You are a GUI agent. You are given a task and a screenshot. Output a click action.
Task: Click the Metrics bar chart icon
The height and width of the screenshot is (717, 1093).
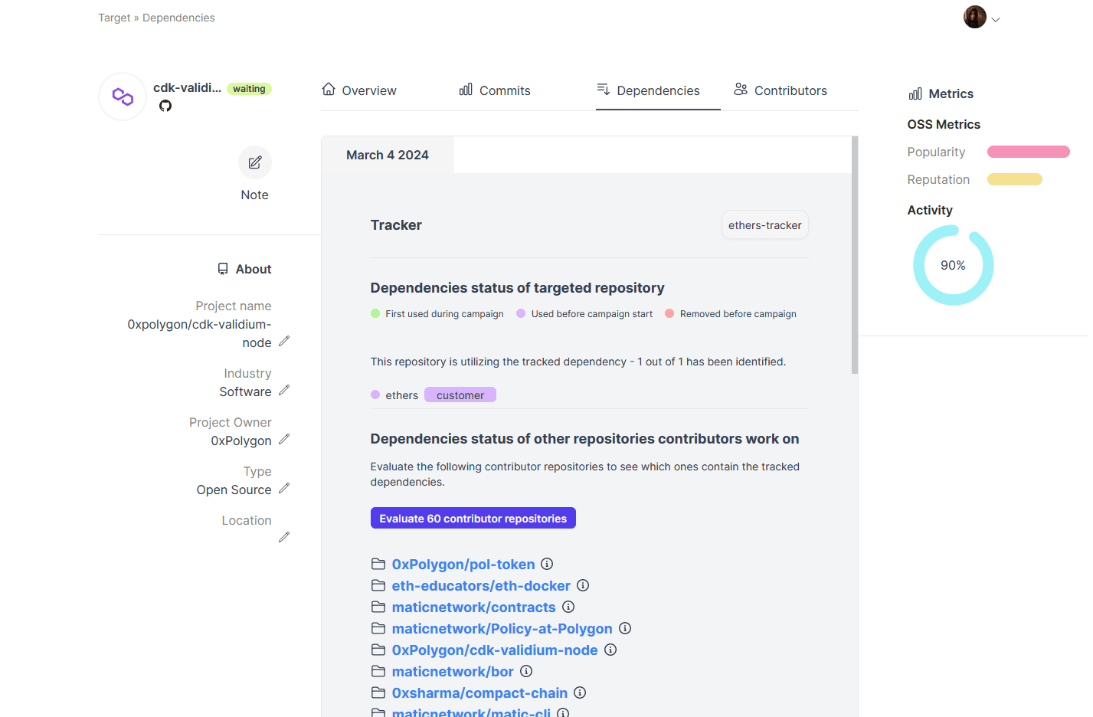915,93
